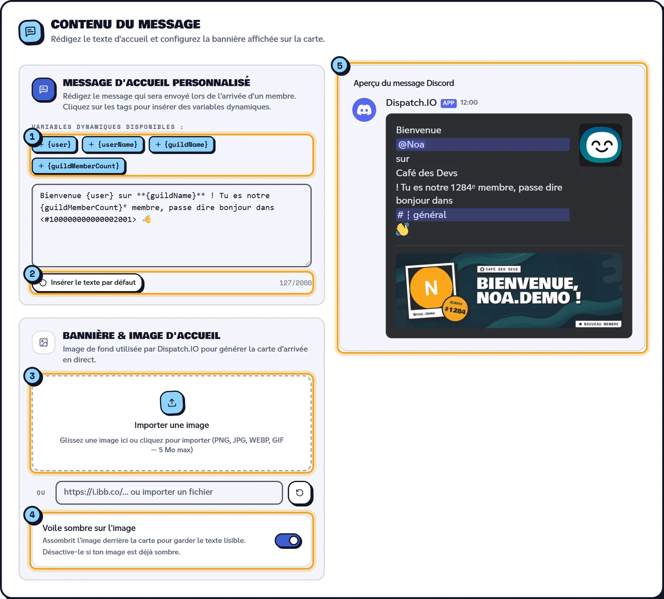Click Insérer le texte par défaut button
664x599 pixels.
coord(88,283)
